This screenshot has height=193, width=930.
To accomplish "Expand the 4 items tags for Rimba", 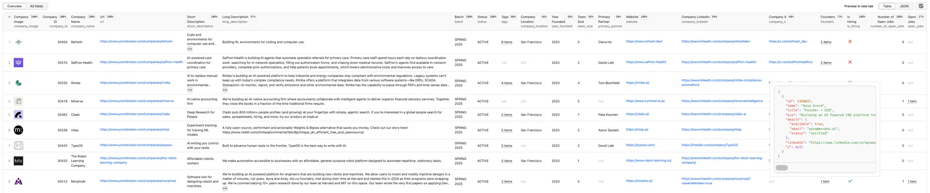I will [507, 83].
